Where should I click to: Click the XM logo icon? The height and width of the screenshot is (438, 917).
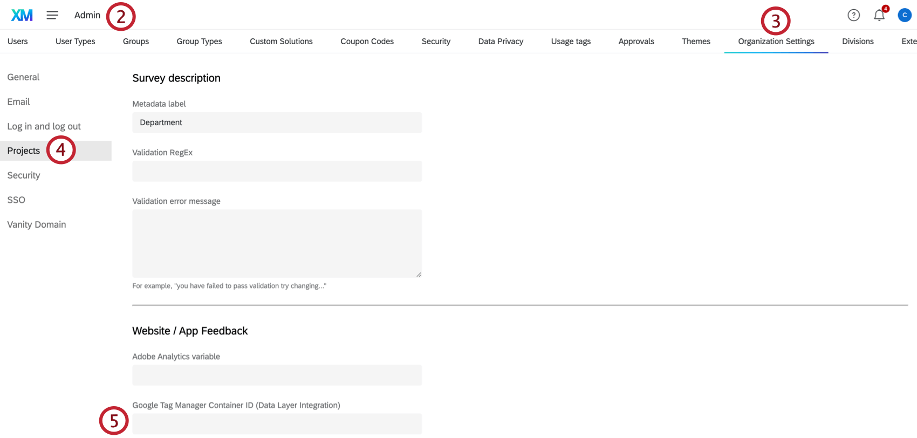[22, 15]
